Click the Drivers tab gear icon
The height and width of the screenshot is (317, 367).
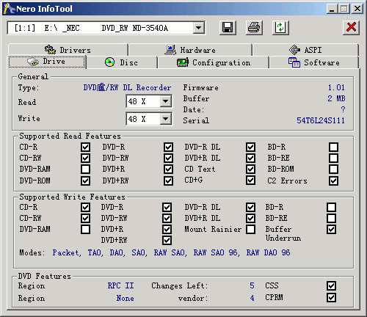click(x=50, y=50)
